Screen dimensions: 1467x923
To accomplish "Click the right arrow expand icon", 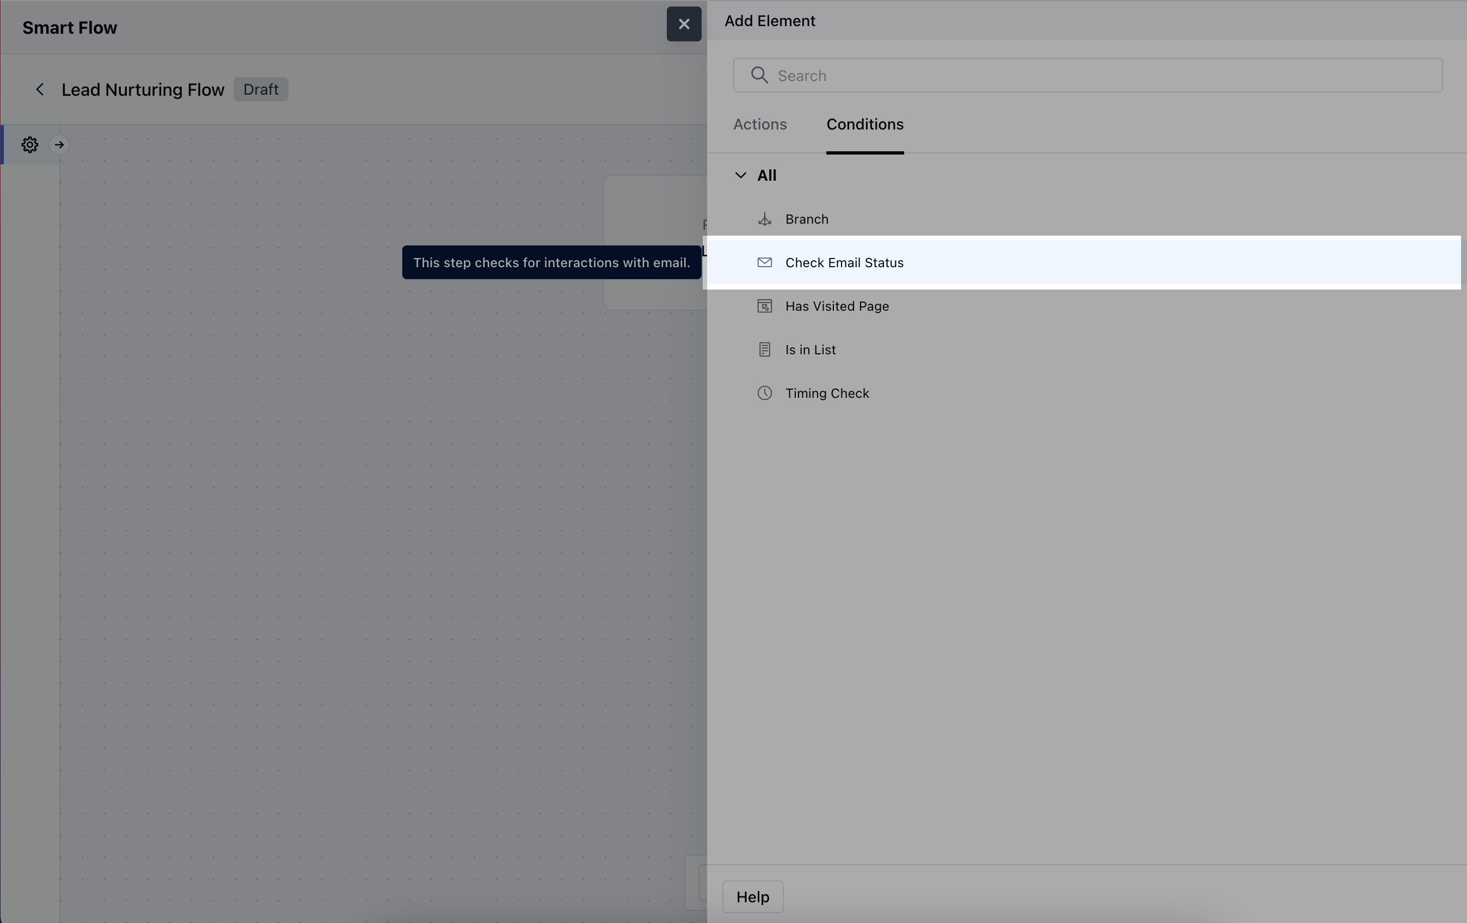I will pyautogui.click(x=59, y=145).
